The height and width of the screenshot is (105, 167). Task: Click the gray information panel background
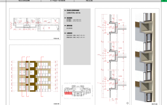(x=77, y=51)
